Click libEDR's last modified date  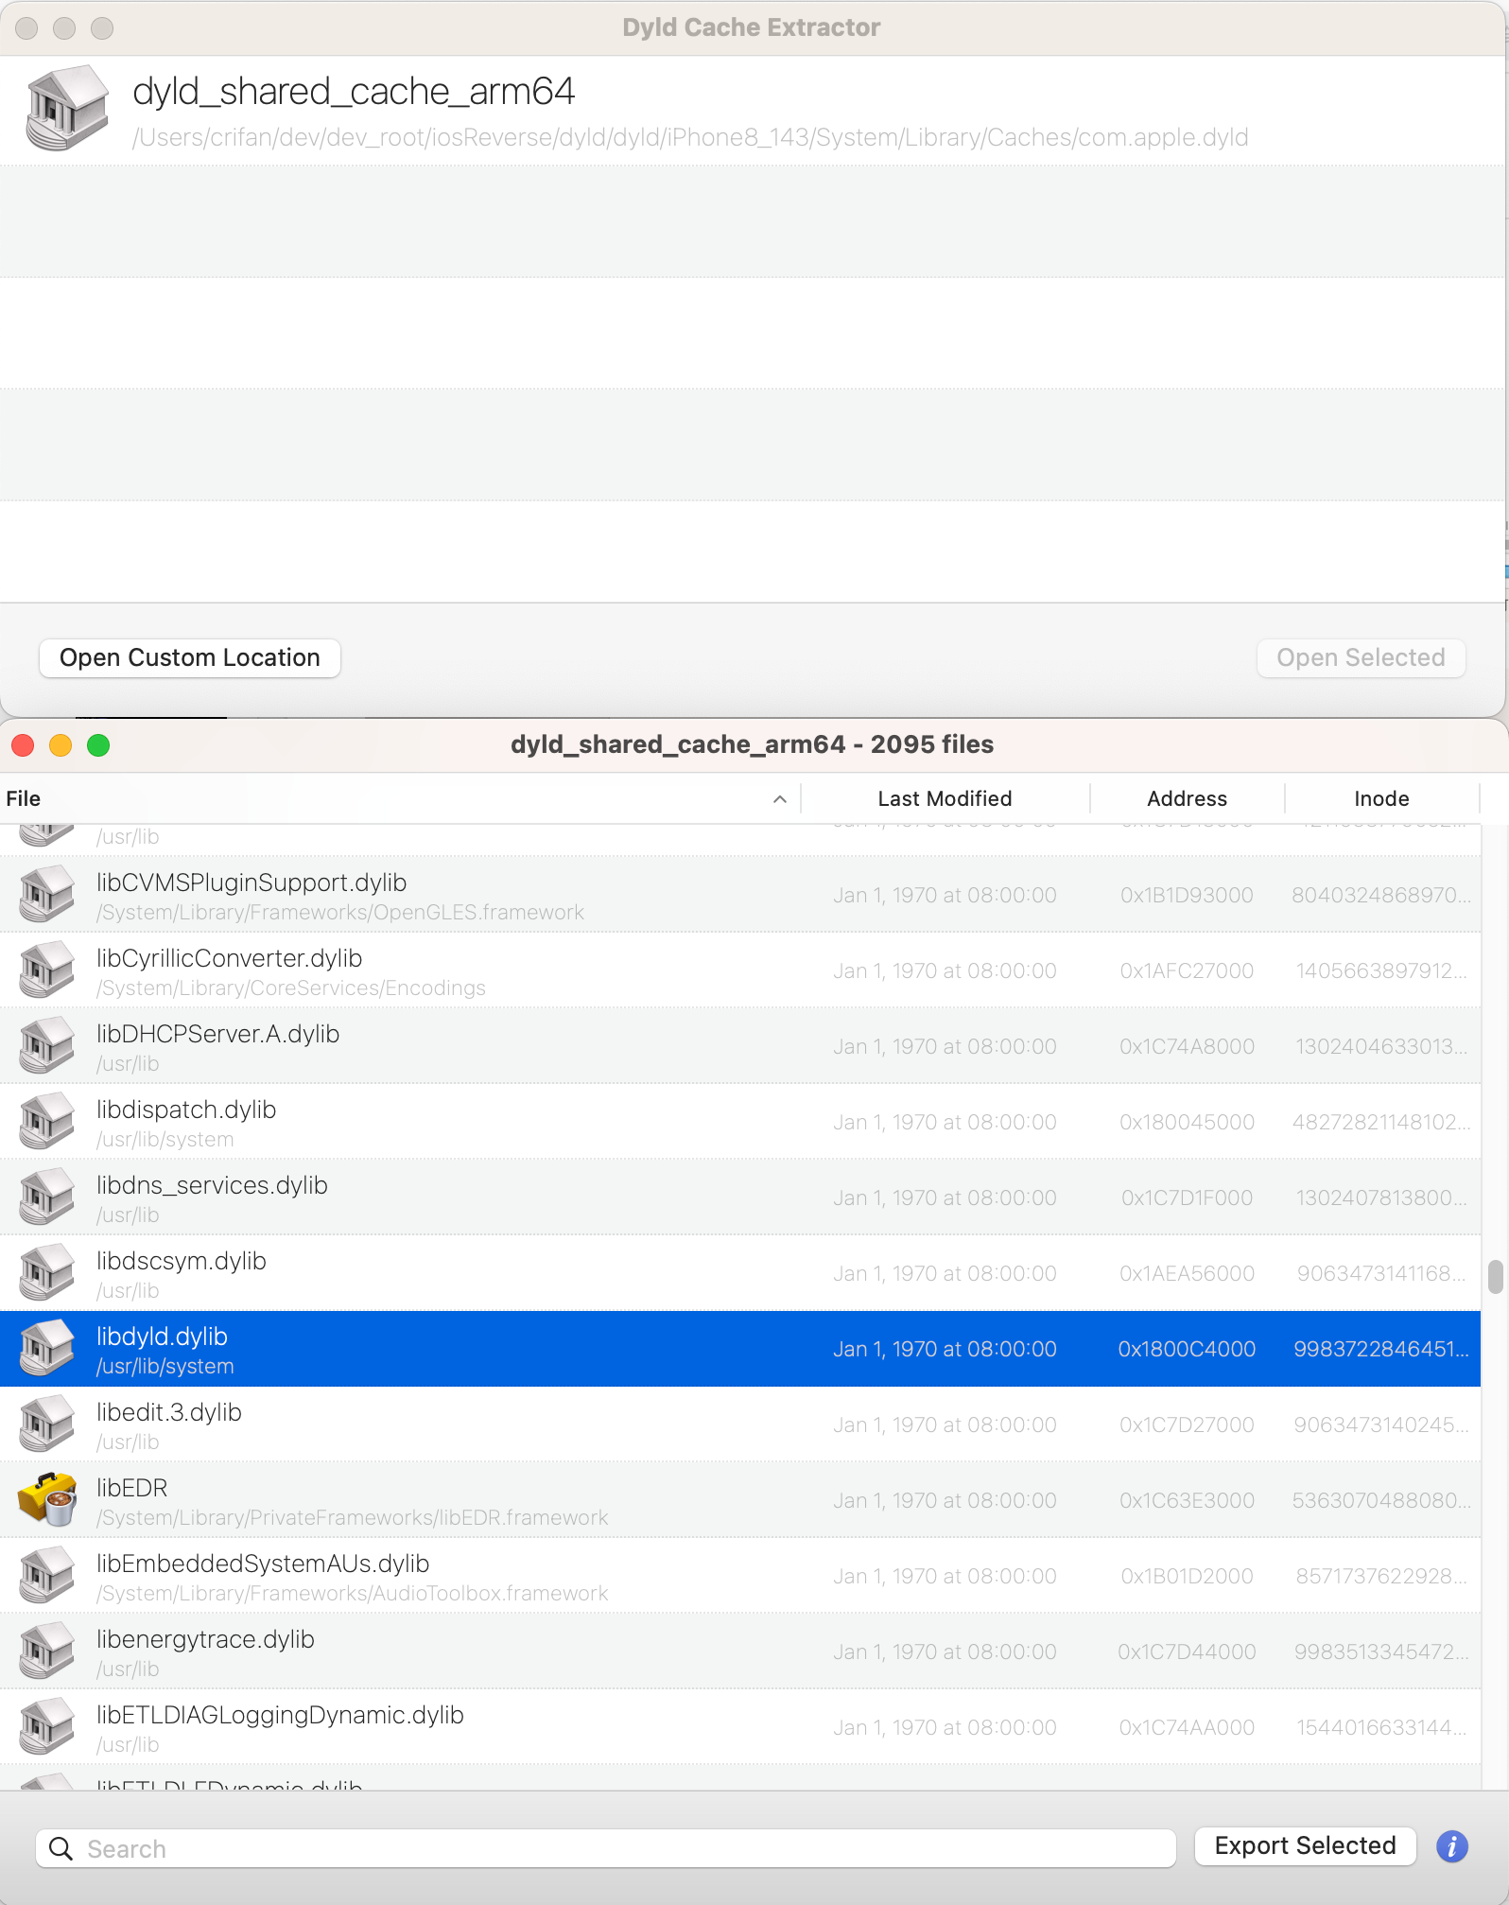click(x=945, y=1500)
